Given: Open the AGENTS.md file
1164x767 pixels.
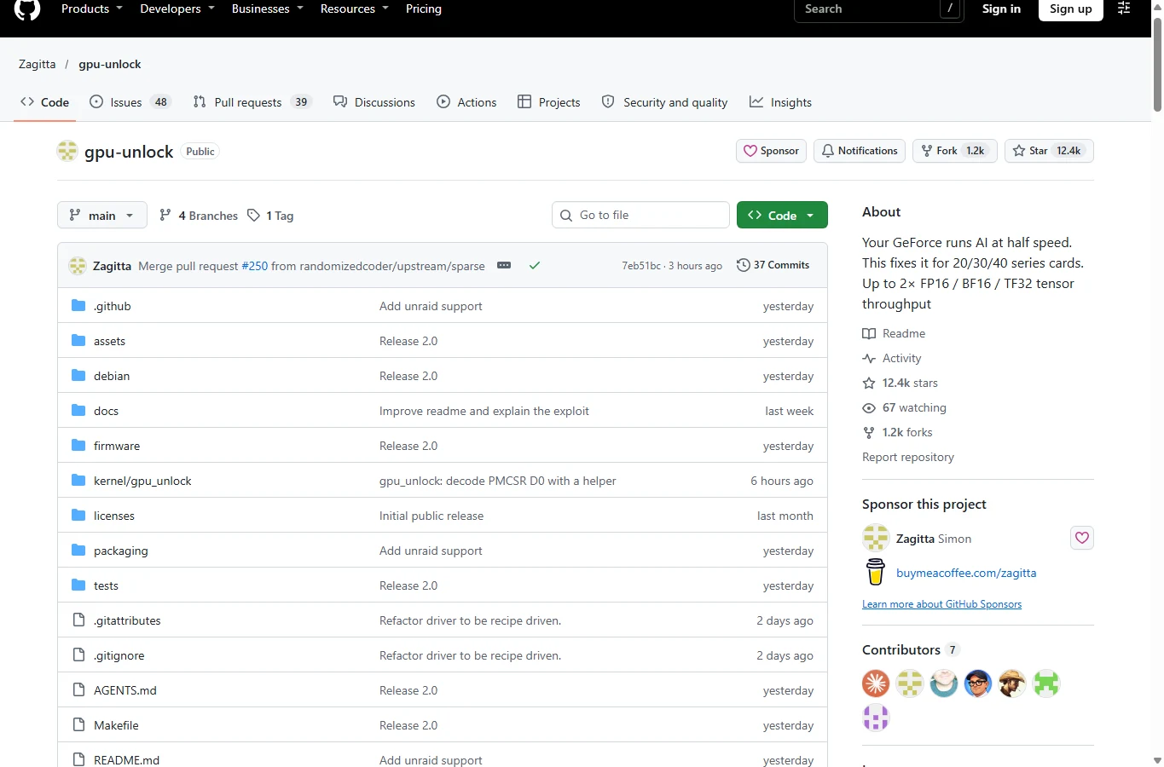Looking at the screenshot, I should tap(125, 690).
